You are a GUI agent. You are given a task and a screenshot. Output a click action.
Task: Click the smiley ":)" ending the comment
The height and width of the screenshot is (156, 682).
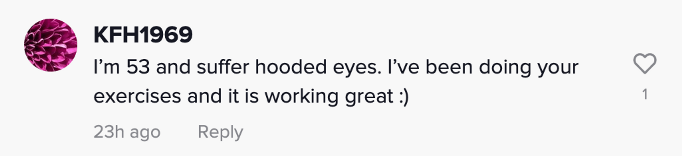click(x=403, y=97)
